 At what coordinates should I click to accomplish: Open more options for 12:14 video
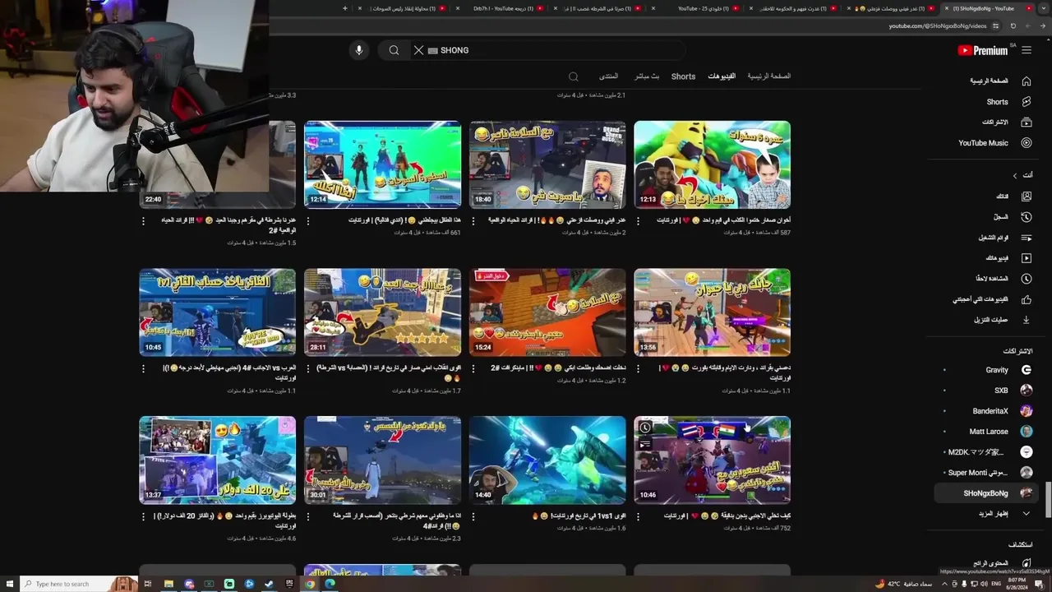point(308,221)
